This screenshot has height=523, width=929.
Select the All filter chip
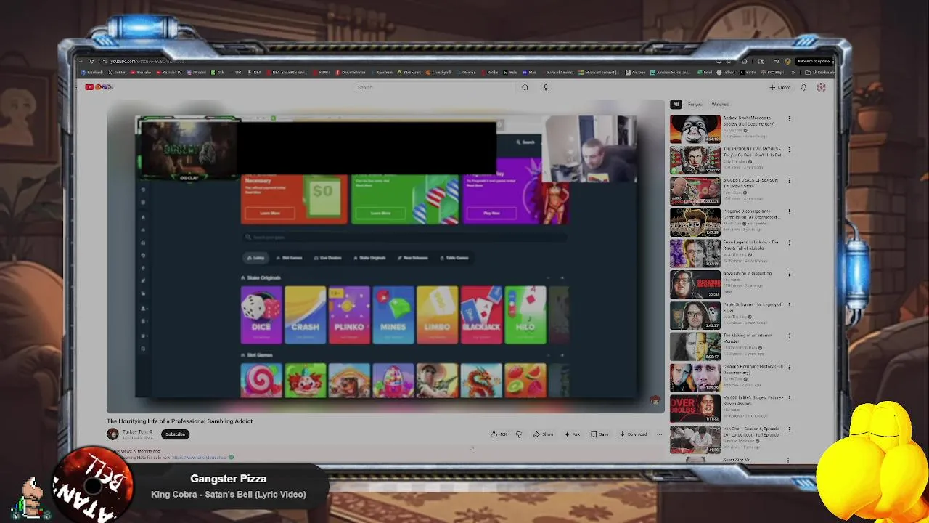(x=676, y=105)
